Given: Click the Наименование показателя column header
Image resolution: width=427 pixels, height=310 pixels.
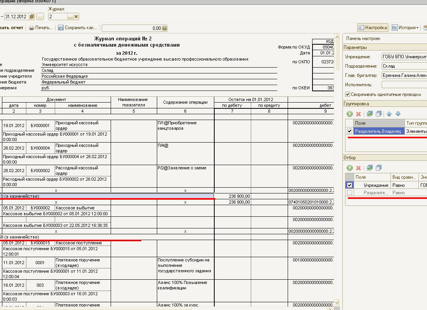Looking at the screenshot, I should (133, 102).
